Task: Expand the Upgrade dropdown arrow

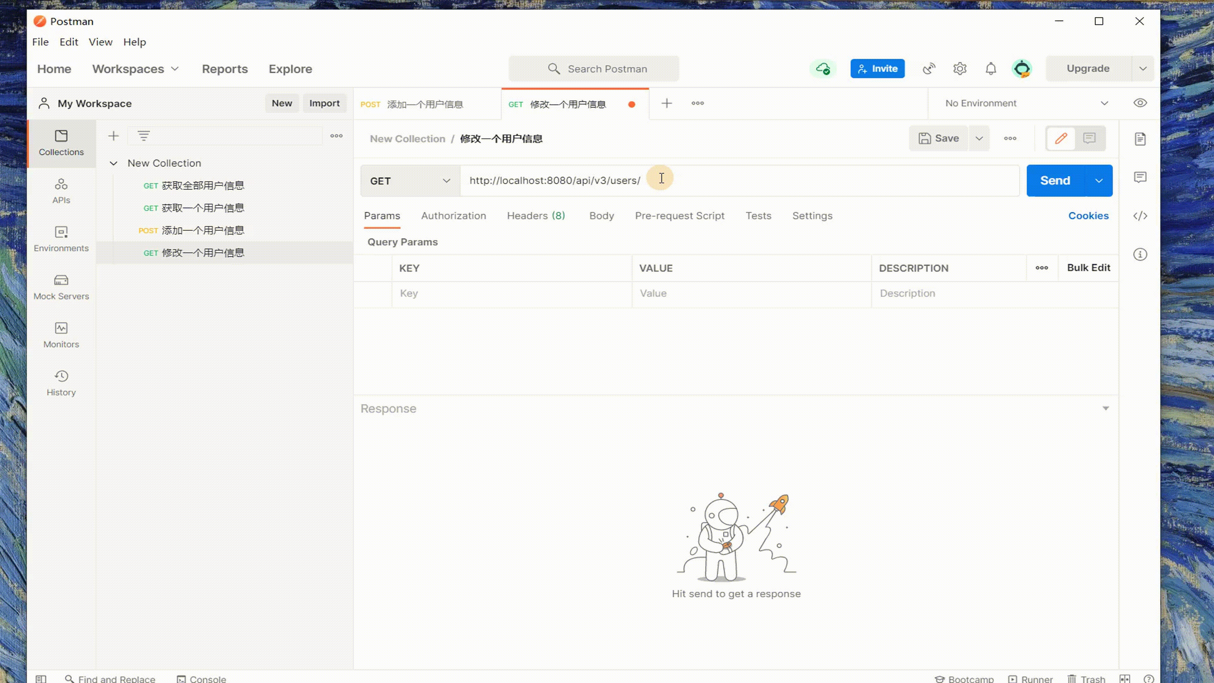Action: click(x=1143, y=69)
